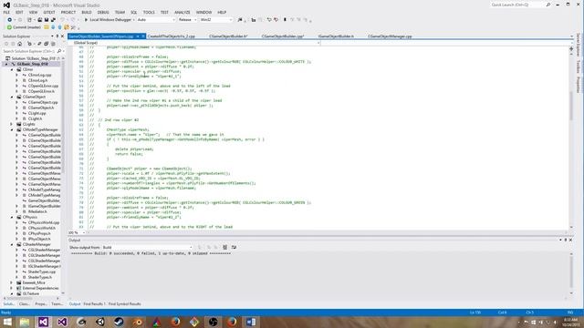Open Microsoft Word from the taskbar
This screenshot has height=328, width=584.
(x=251, y=322)
